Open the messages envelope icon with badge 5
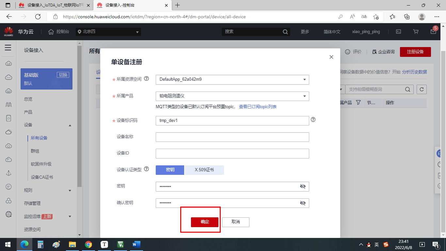Image resolution: width=446 pixels, height=251 pixels. click(433, 32)
